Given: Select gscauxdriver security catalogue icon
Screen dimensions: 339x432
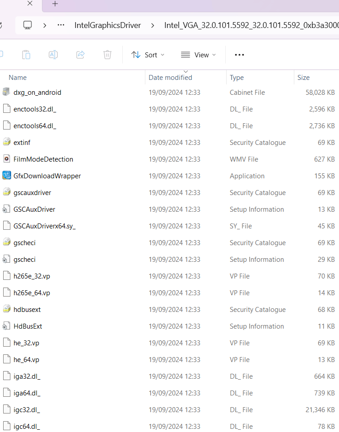Looking at the screenshot, I should tap(7, 193).
